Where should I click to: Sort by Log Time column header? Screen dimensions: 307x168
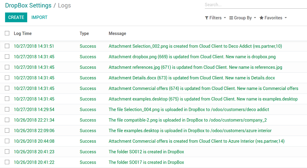pyautogui.click(x=23, y=33)
